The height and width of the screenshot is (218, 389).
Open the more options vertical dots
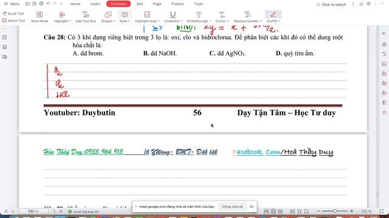point(353,4)
